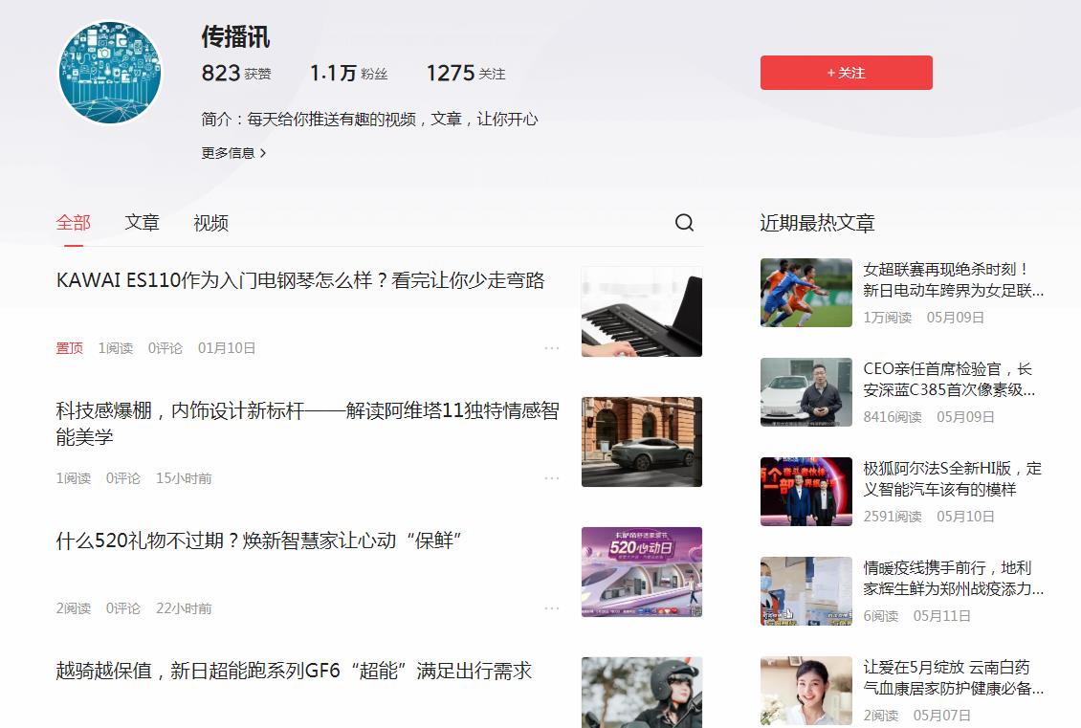This screenshot has width=1081, height=728.
Task: Open more options for 520礼物 article
Action: click(x=552, y=608)
